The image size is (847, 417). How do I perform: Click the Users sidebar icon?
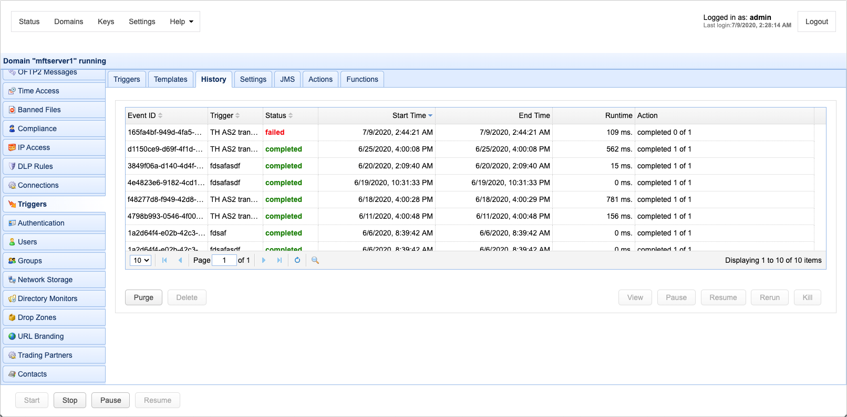pyautogui.click(x=12, y=242)
